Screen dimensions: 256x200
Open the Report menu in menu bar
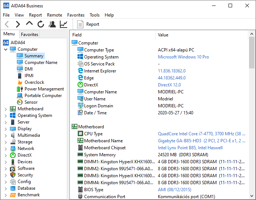(35, 15)
